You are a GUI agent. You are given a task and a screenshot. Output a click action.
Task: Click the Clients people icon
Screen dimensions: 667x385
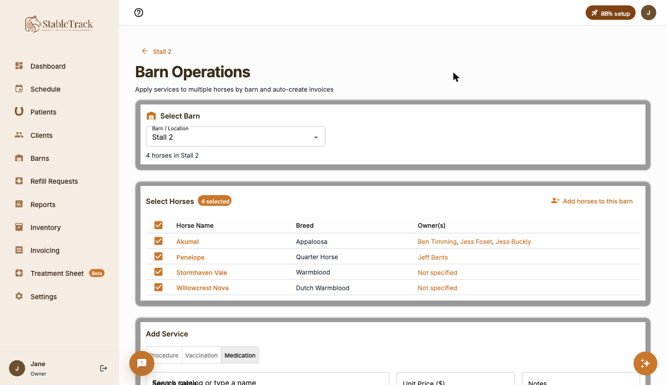click(x=19, y=135)
